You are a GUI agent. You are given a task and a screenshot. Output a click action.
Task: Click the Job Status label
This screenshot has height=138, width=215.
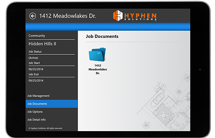(x=35, y=52)
